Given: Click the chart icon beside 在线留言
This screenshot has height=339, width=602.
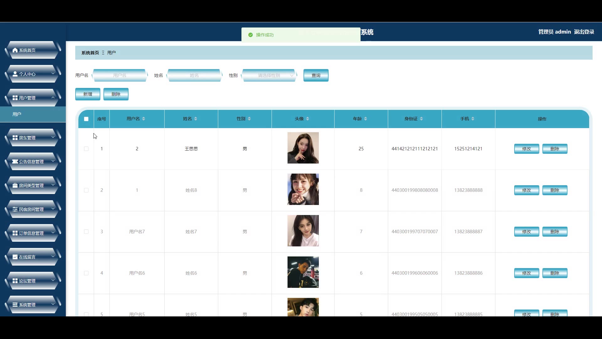Looking at the screenshot, I should point(15,257).
